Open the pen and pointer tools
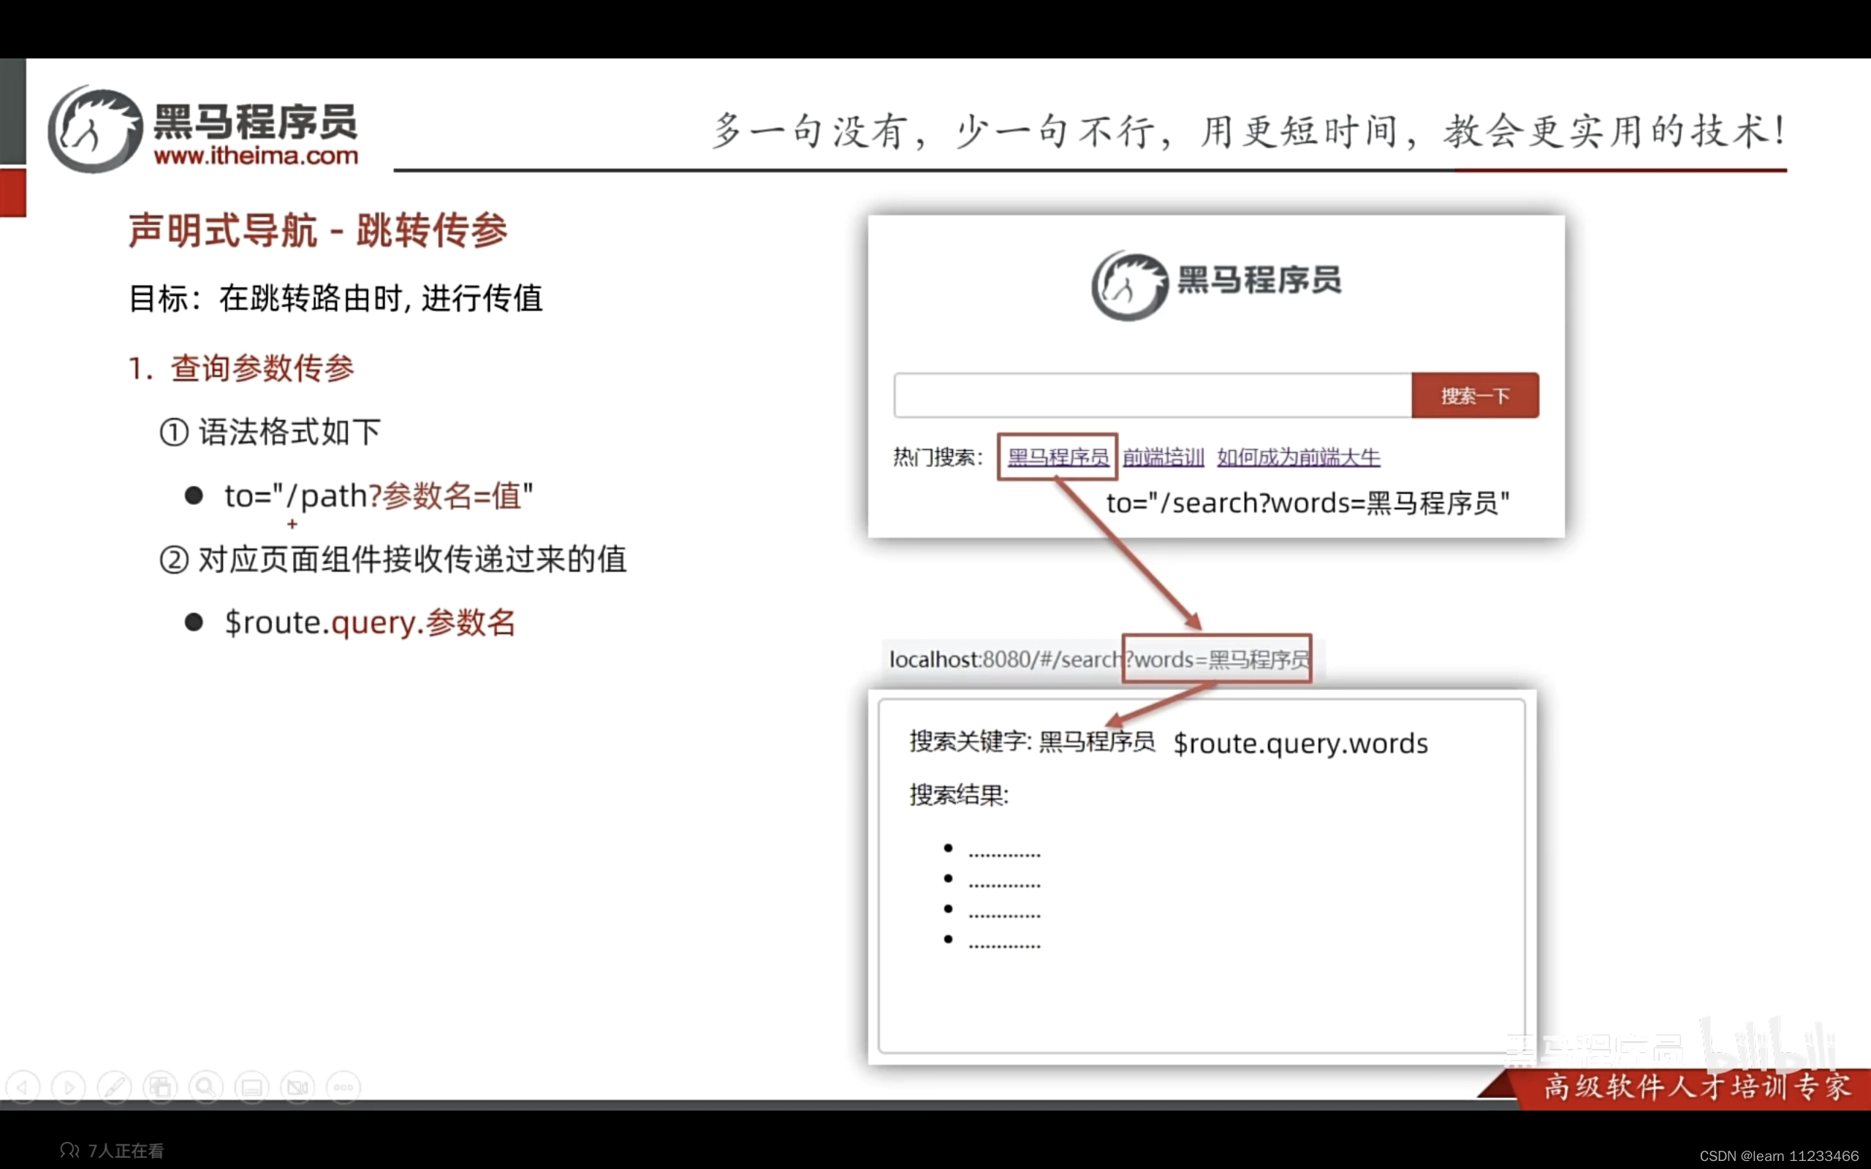 tap(115, 1087)
